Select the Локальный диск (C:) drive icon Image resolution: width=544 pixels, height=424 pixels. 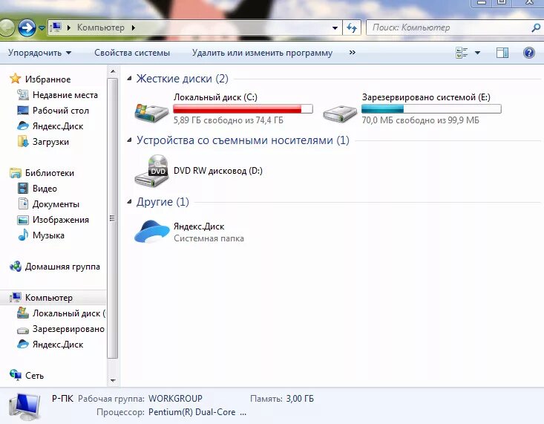[x=151, y=112]
